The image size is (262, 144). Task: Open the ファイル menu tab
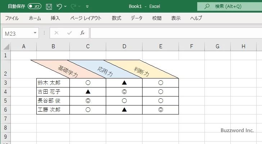click(12, 18)
